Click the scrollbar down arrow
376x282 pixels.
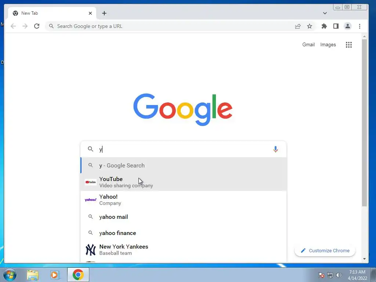pyautogui.click(x=365, y=259)
